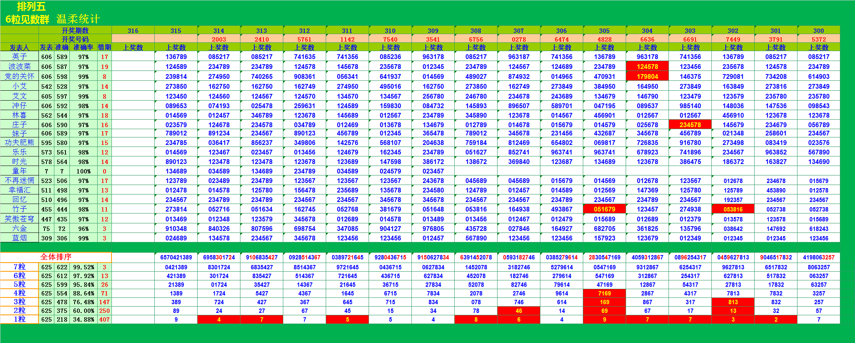Open the 上奖数 link under period 310

[390, 48]
